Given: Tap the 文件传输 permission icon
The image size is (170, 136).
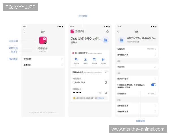Looking at the screenshot, I should pyautogui.click(x=94, y=59).
